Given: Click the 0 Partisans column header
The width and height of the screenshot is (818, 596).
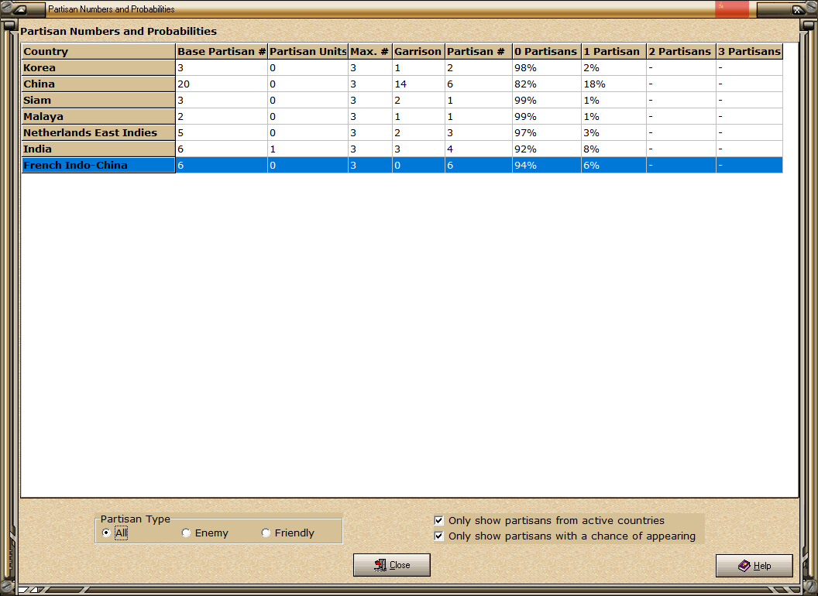Looking at the screenshot, I should tap(546, 51).
